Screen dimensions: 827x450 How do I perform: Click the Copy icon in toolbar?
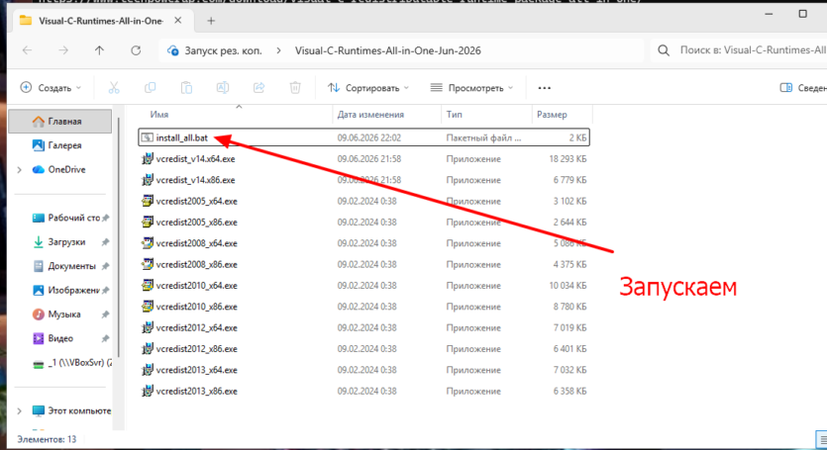(x=151, y=88)
